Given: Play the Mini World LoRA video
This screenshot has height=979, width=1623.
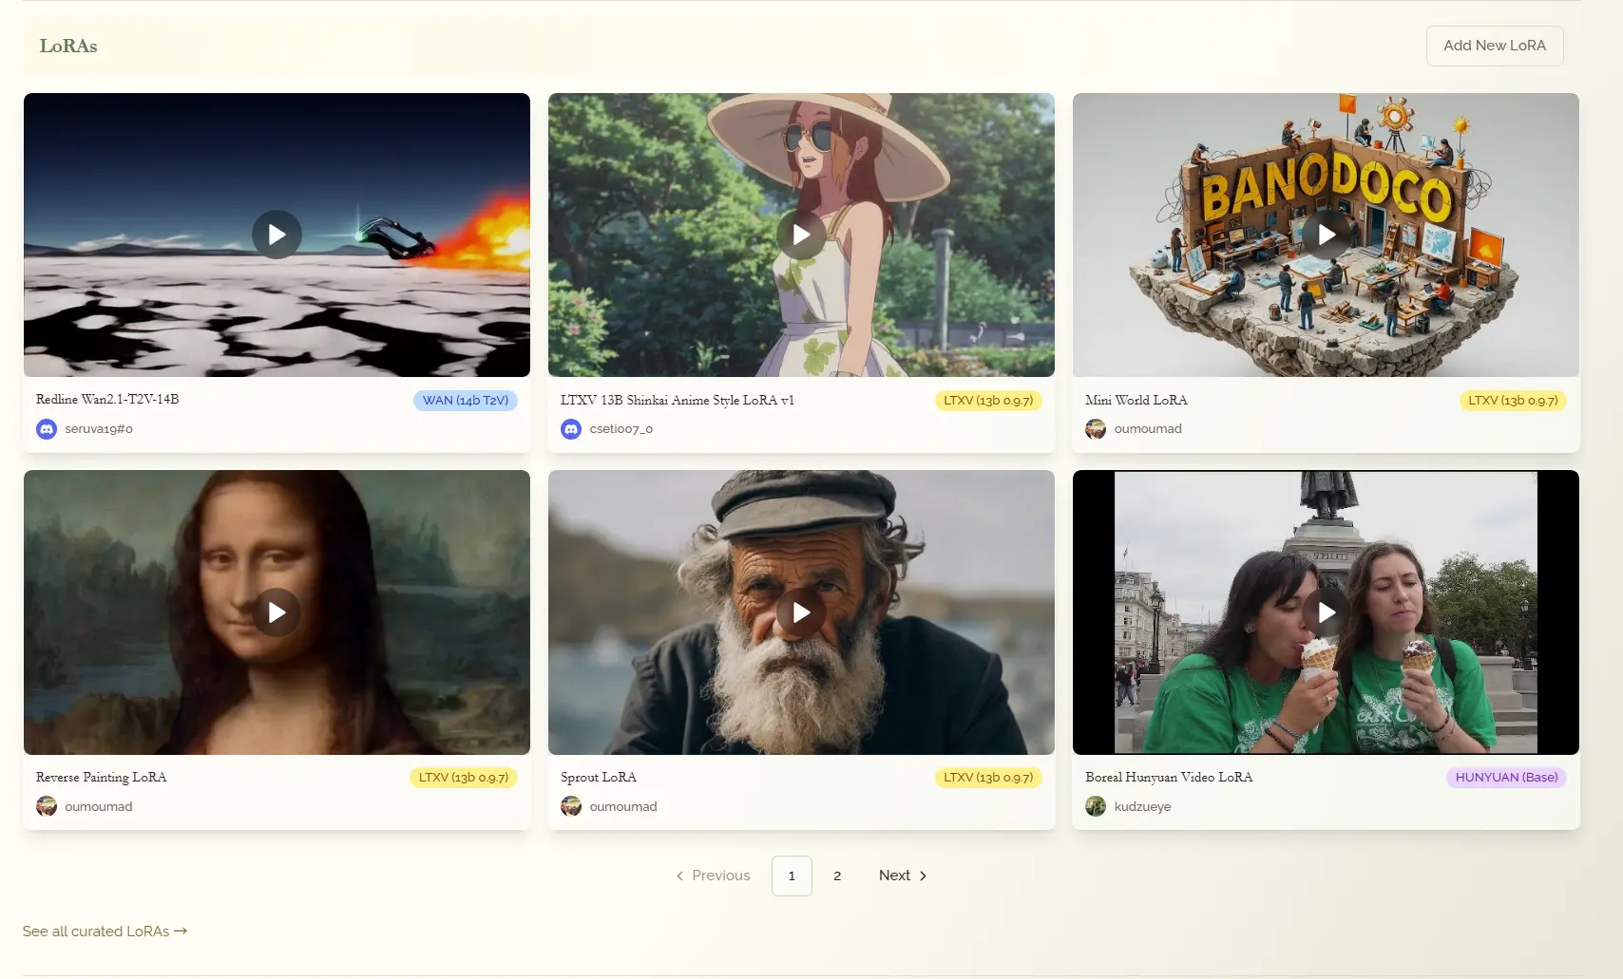Looking at the screenshot, I should click(1326, 235).
